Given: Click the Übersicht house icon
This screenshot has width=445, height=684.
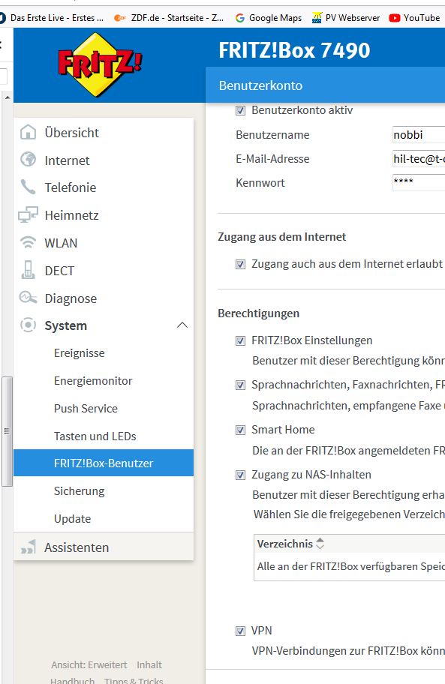Looking at the screenshot, I should pyautogui.click(x=29, y=132).
